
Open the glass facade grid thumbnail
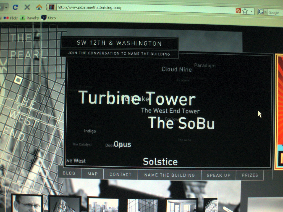(x=143, y=205)
